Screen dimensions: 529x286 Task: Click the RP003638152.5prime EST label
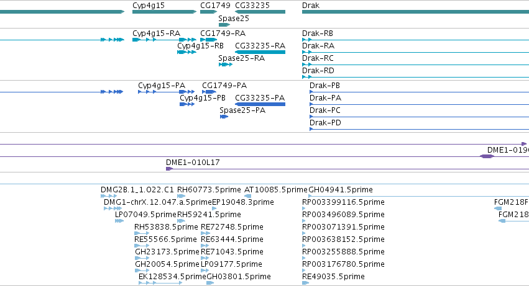tap(343, 240)
